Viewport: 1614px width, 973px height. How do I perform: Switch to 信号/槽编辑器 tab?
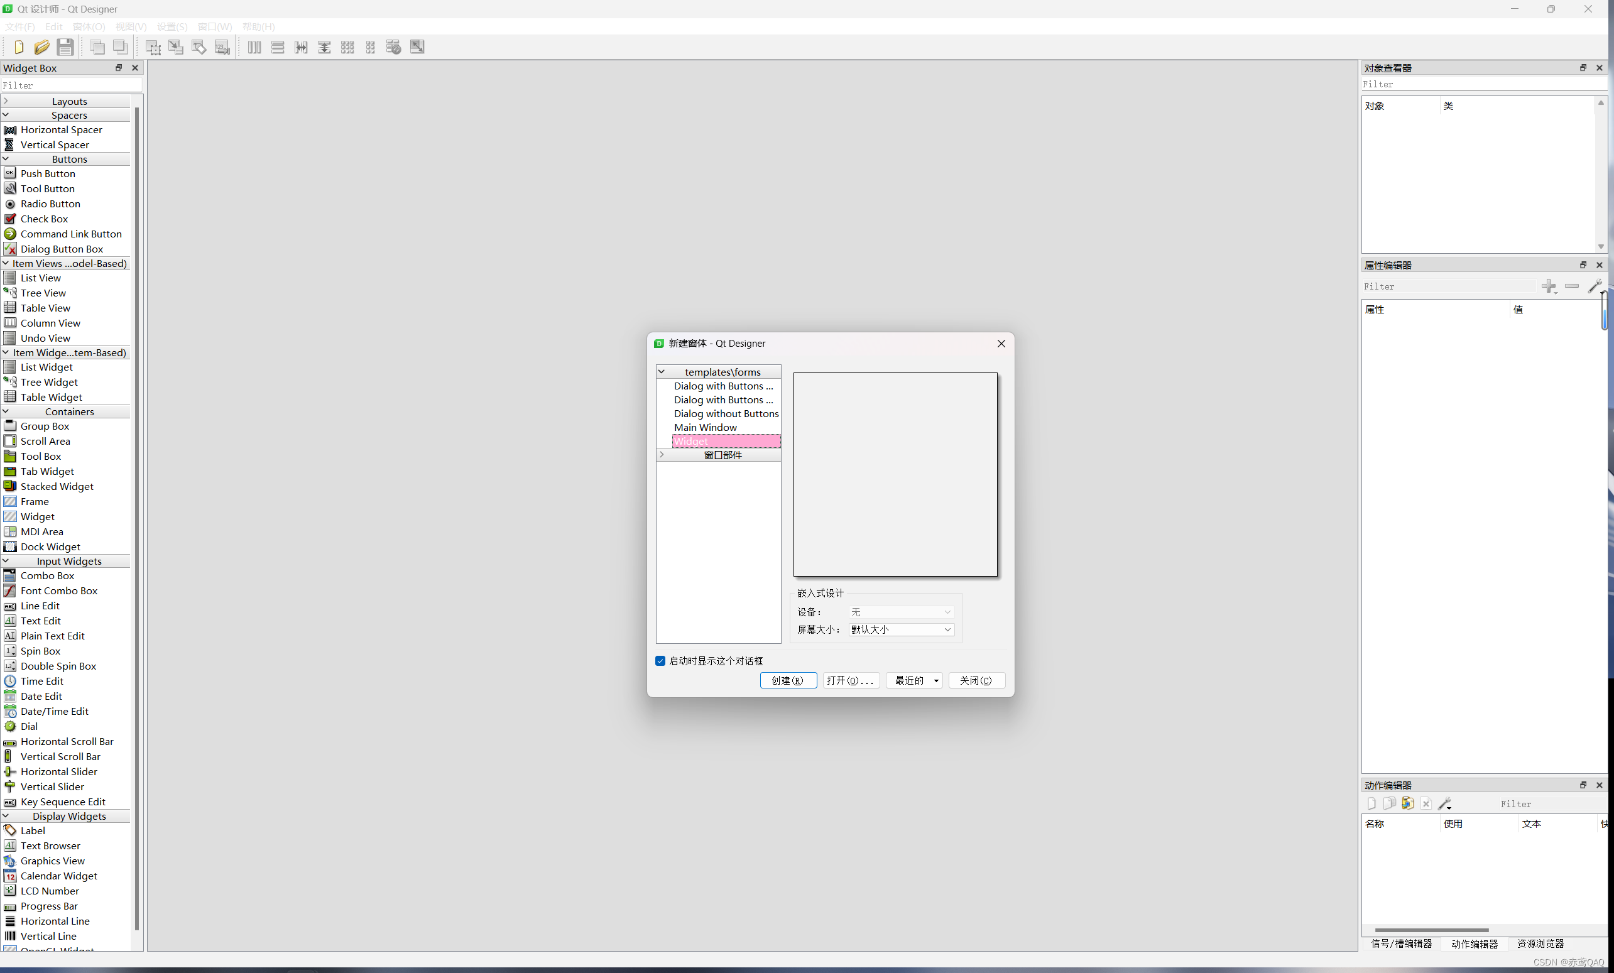pos(1402,943)
